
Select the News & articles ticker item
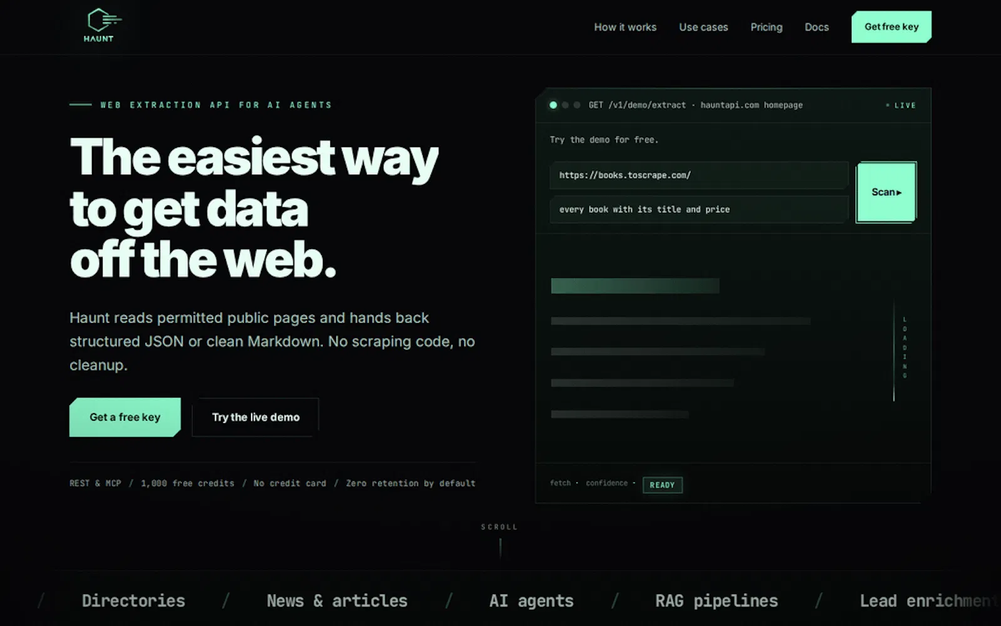[337, 601]
